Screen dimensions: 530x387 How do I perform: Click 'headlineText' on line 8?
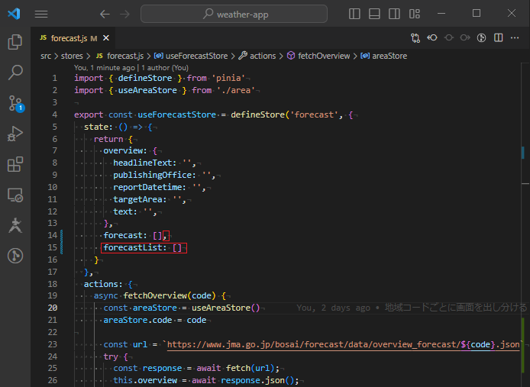tap(142, 163)
